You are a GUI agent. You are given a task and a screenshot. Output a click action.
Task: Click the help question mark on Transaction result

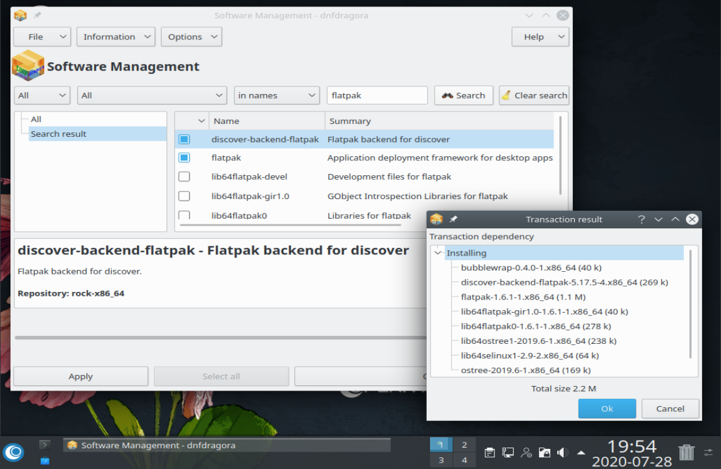pos(641,219)
